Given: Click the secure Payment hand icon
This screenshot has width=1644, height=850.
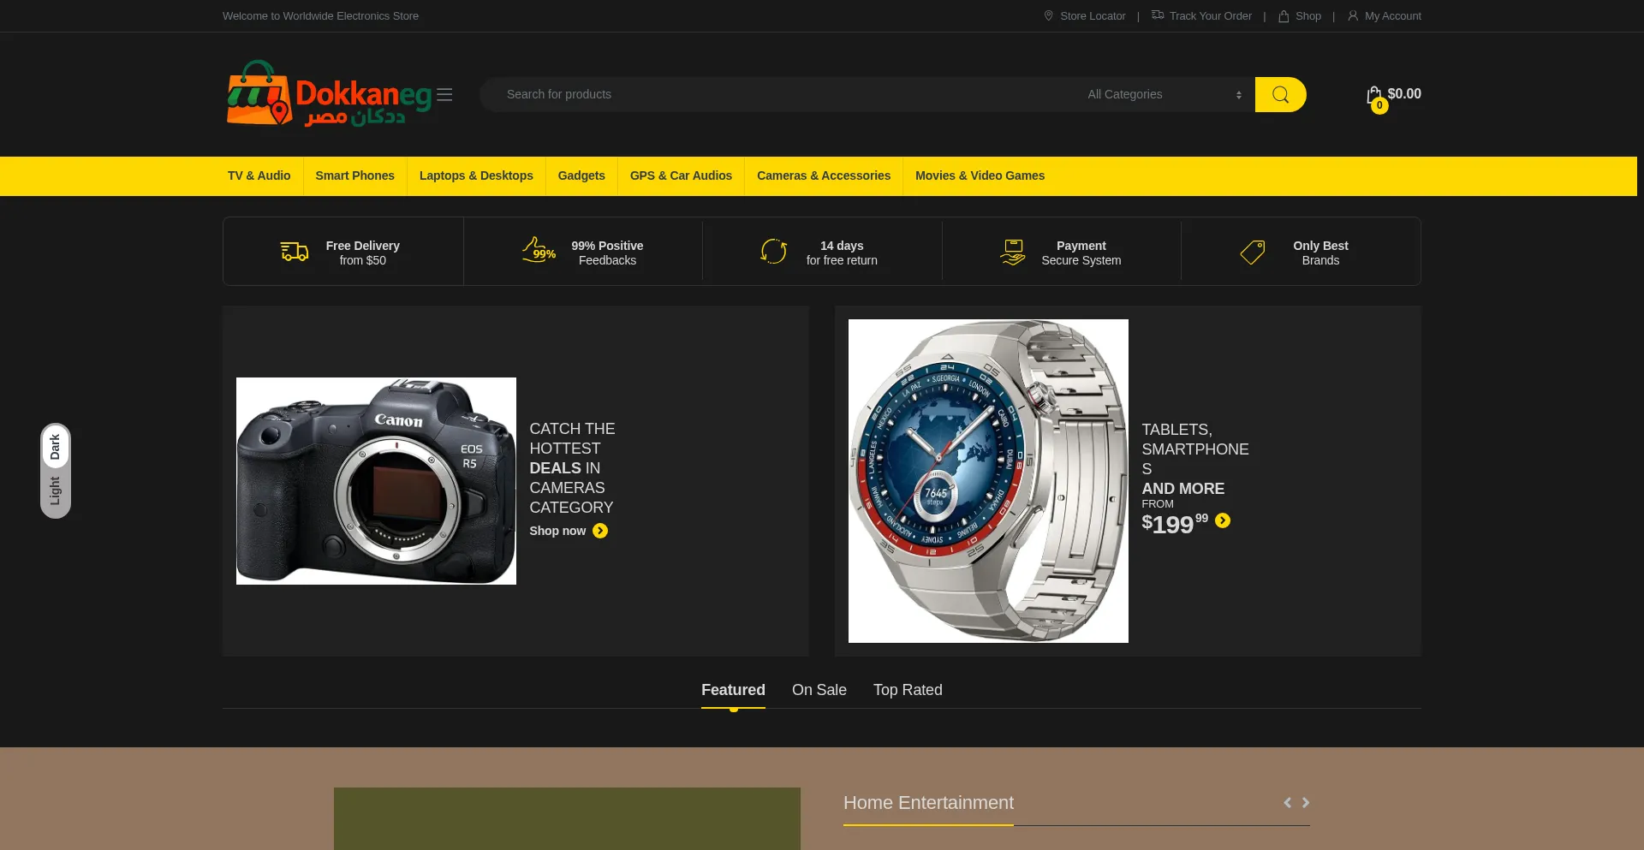Looking at the screenshot, I should [x=1013, y=252].
